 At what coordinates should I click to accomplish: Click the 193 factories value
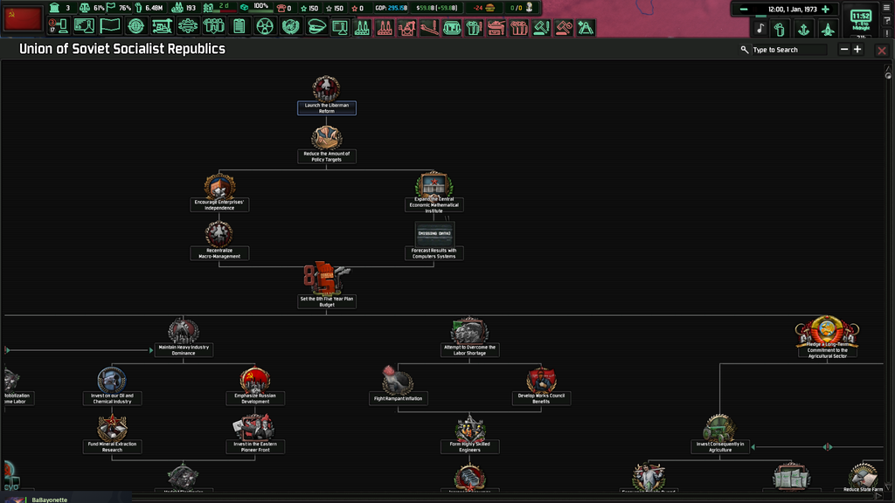[190, 8]
